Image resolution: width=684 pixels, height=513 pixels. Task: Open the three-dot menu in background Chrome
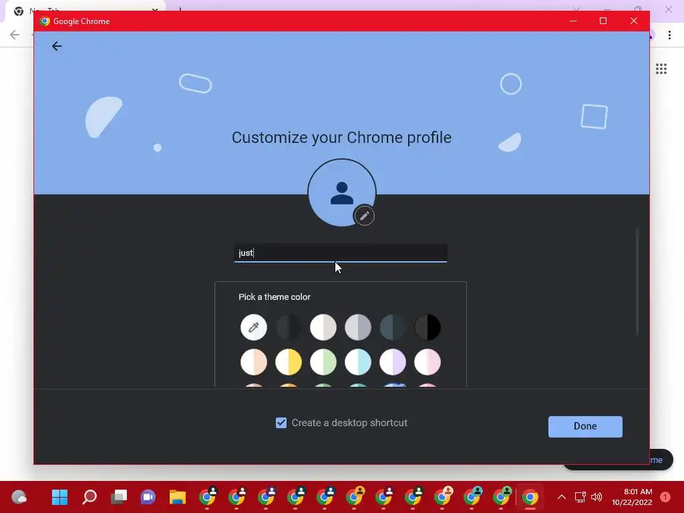(669, 35)
